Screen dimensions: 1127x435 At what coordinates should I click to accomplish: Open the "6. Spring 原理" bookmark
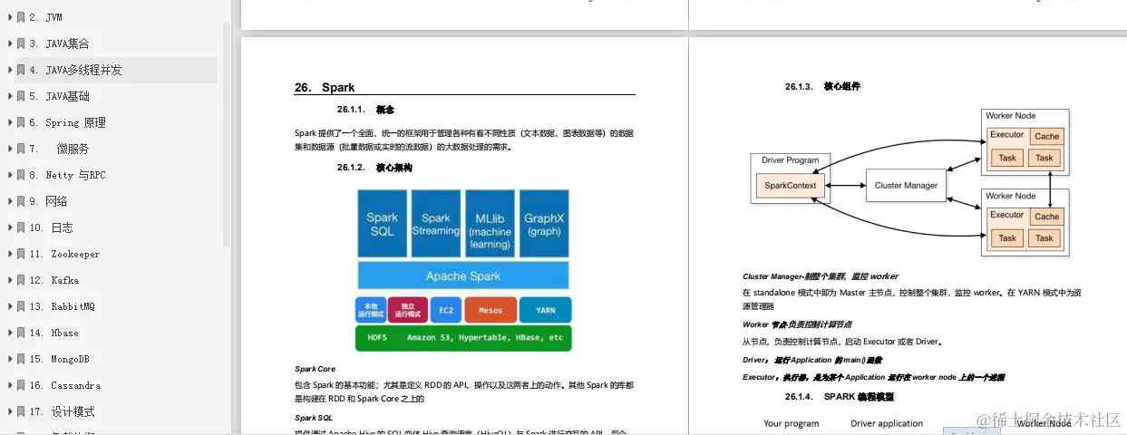click(67, 122)
